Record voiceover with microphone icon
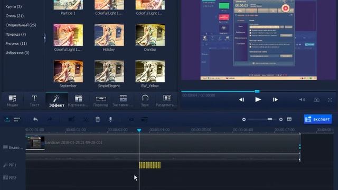 pyautogui.click(x=110, y=120)
